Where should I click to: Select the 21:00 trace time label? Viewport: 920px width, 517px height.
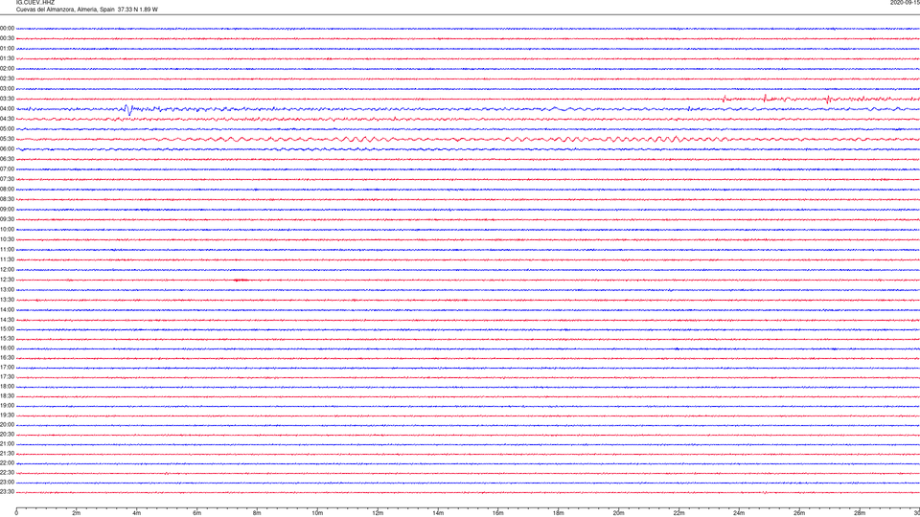click(x=7, y=444)
